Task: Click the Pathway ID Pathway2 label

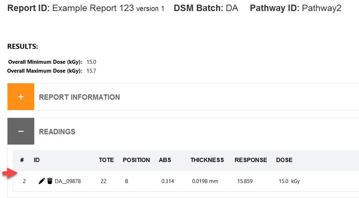Action: [x=295, y=8]
